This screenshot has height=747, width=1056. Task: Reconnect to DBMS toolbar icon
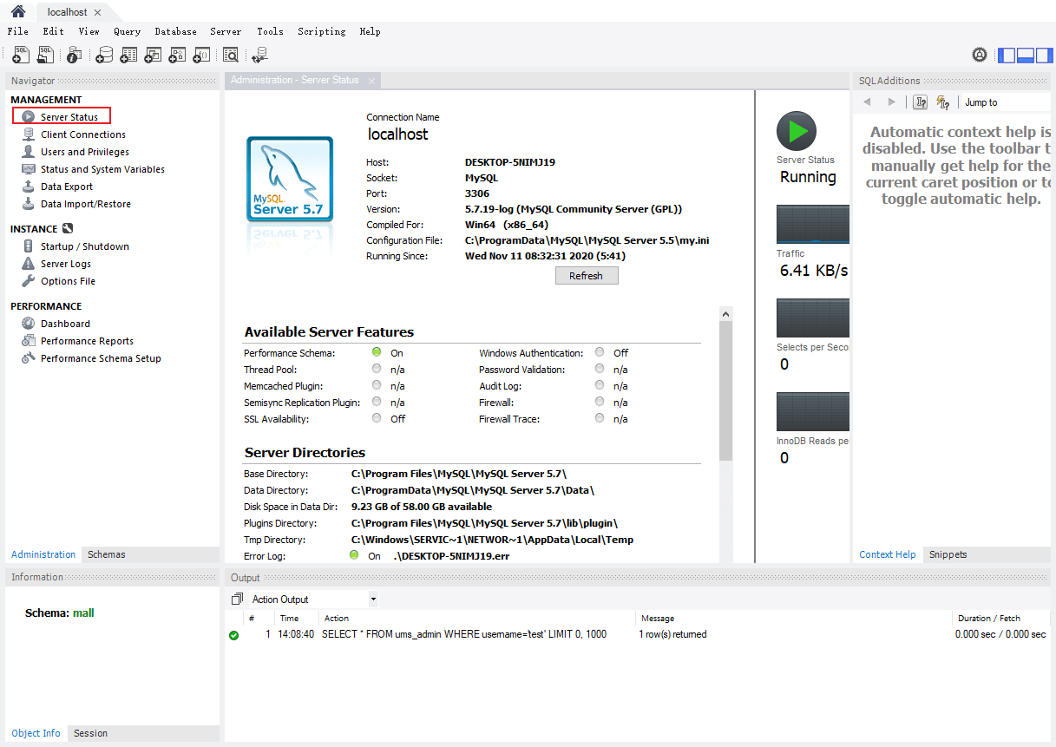[x=259, y=56]
